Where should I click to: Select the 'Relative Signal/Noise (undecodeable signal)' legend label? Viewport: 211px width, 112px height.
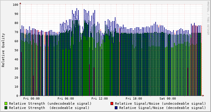[x=160, y=104]
